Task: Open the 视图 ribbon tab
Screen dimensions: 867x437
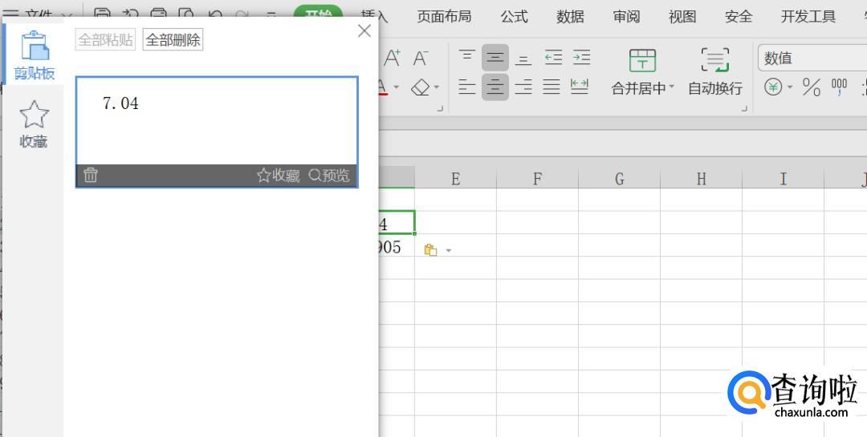Action: coord(682,17)
